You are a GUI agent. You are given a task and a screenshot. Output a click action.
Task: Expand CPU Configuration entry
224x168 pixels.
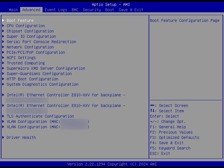[x=25, y=25]
